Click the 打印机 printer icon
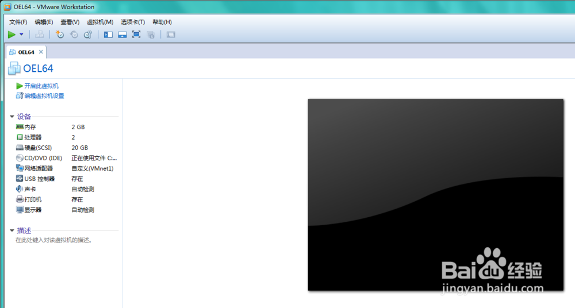 (20, 199)
